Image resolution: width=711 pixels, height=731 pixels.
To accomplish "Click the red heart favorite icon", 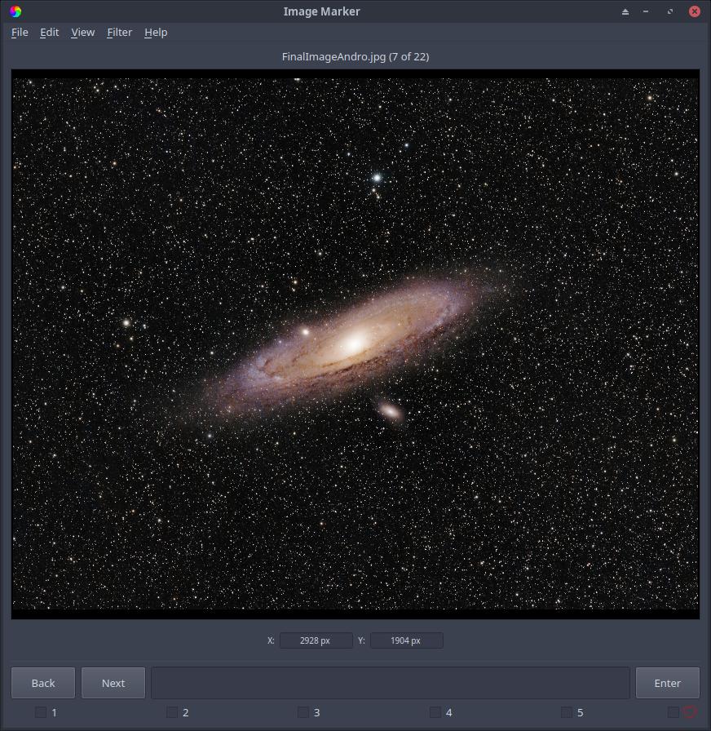I will (x=690, y=711).
